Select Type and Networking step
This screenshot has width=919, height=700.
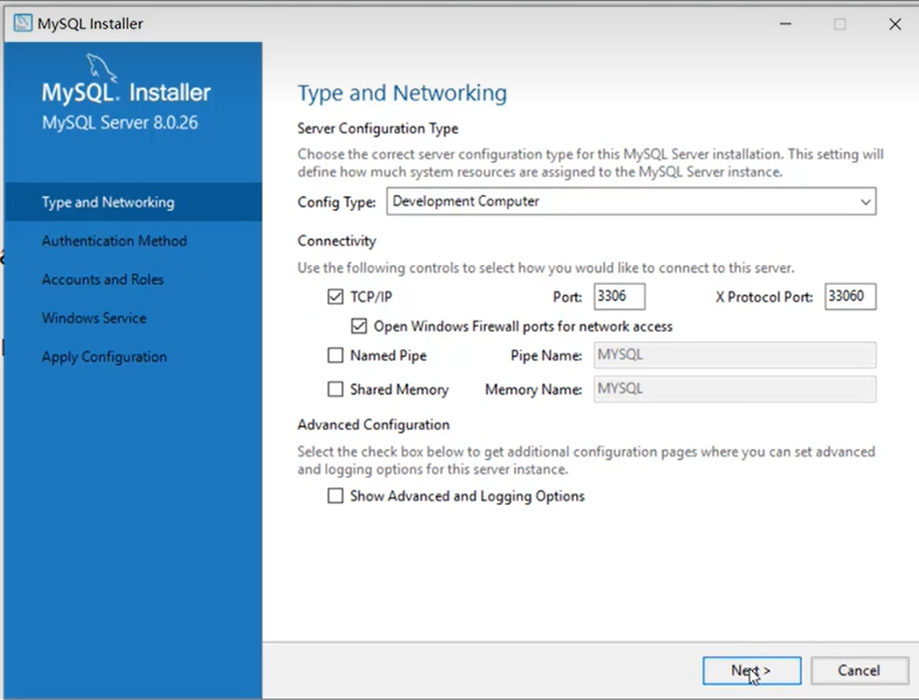click(x=133, y=202)
